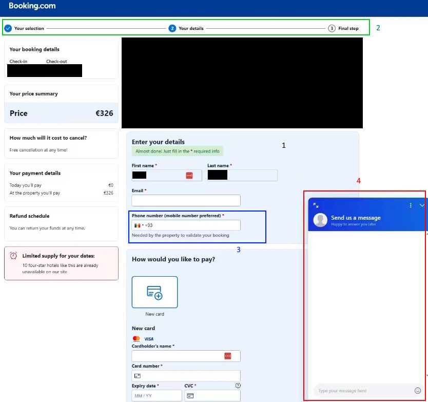
Task: Click the CVC help question mark icon
Action: tap(238, 386)
